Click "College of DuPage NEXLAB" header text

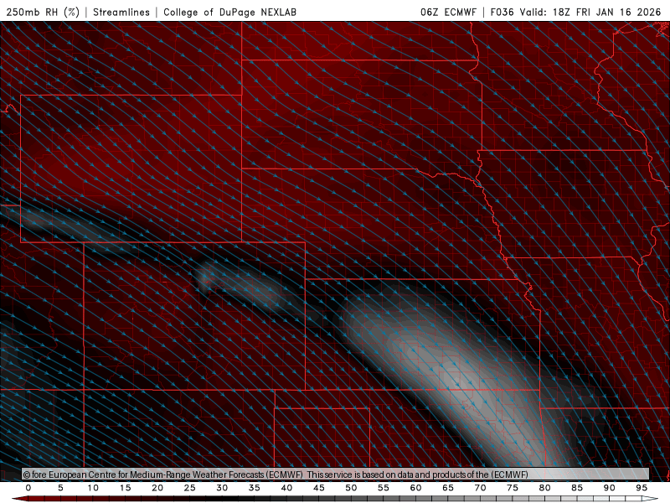click(229, 12)
